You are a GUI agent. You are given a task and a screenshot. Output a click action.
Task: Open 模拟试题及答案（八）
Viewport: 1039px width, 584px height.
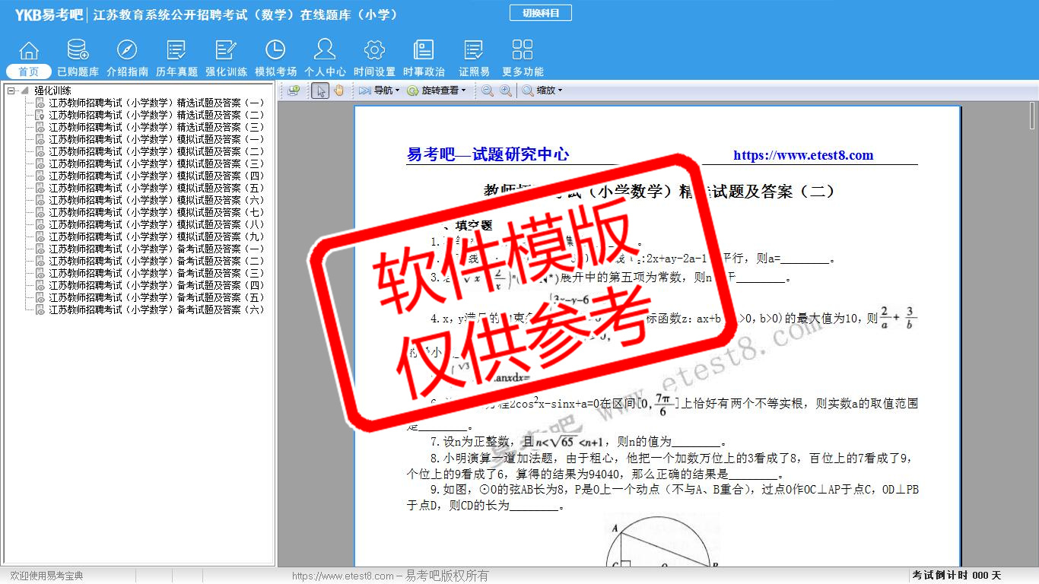pos(157,224)
